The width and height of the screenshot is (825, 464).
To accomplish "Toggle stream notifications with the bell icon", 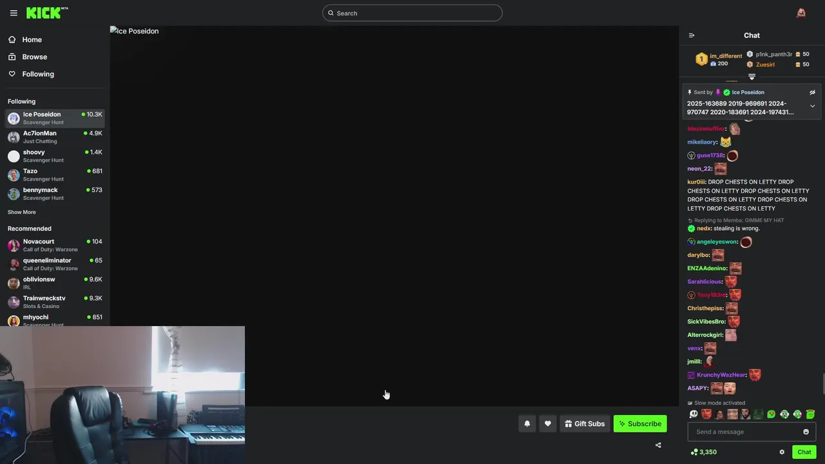I will [x=527, y=423].
